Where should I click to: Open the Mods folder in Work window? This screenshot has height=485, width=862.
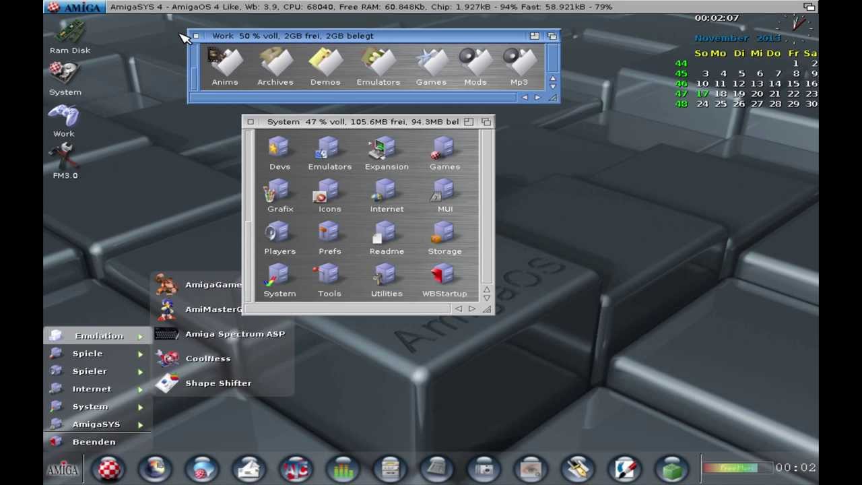pyautogui.click(x=475, y=67)
